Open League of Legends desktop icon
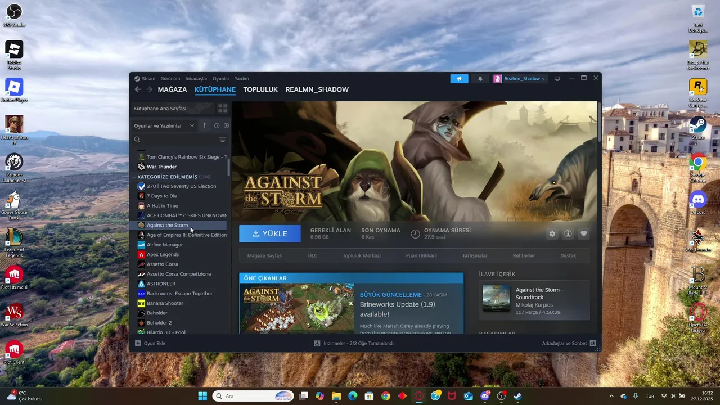 [x=14, y=242]
